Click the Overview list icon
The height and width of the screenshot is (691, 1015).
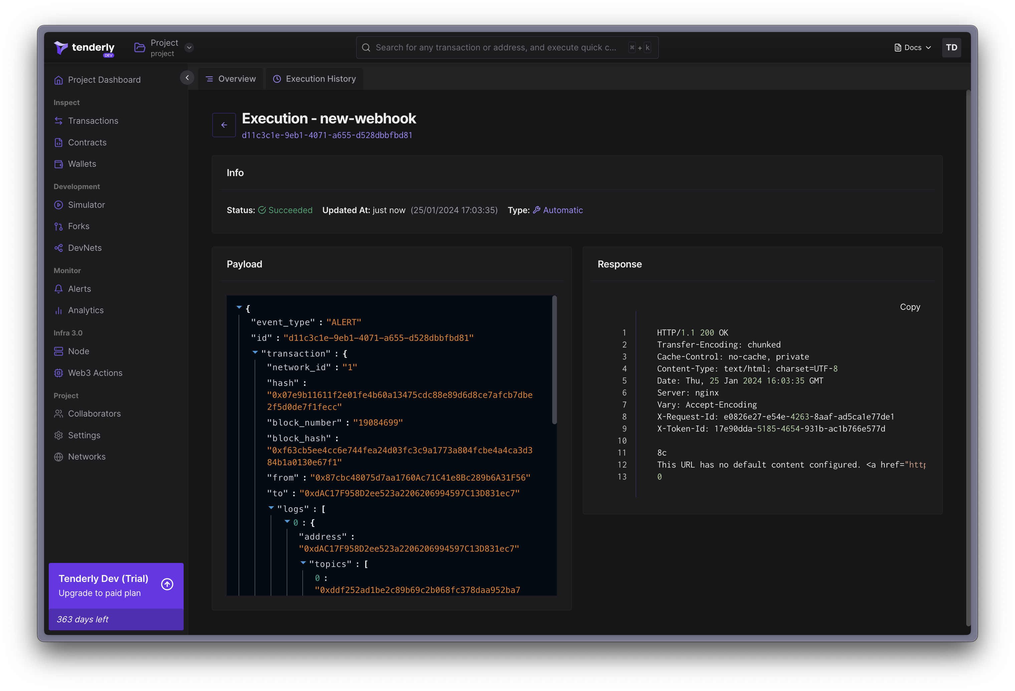[x=209, y=79]
